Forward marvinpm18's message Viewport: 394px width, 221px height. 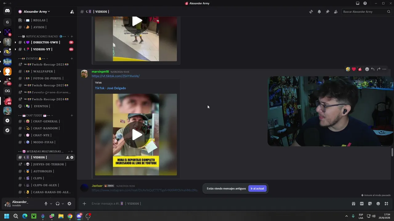coord(379,69)
